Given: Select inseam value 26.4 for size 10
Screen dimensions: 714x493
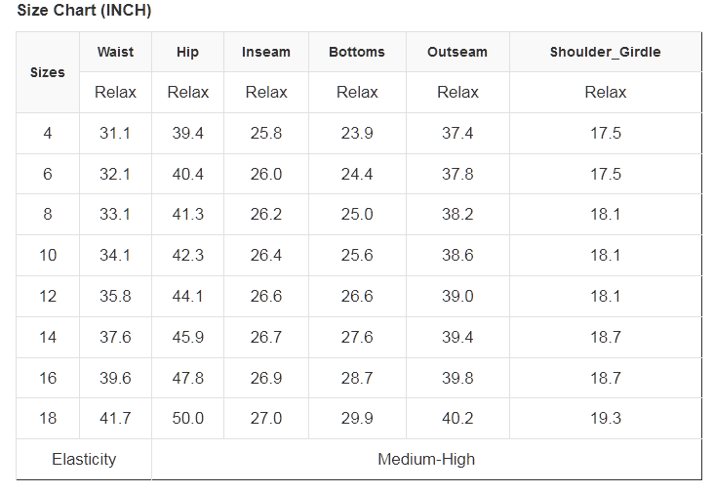Looking at the screenshot, I should [265, 256].
